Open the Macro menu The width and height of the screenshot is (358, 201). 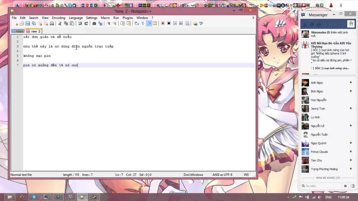(x=105, y=18)
